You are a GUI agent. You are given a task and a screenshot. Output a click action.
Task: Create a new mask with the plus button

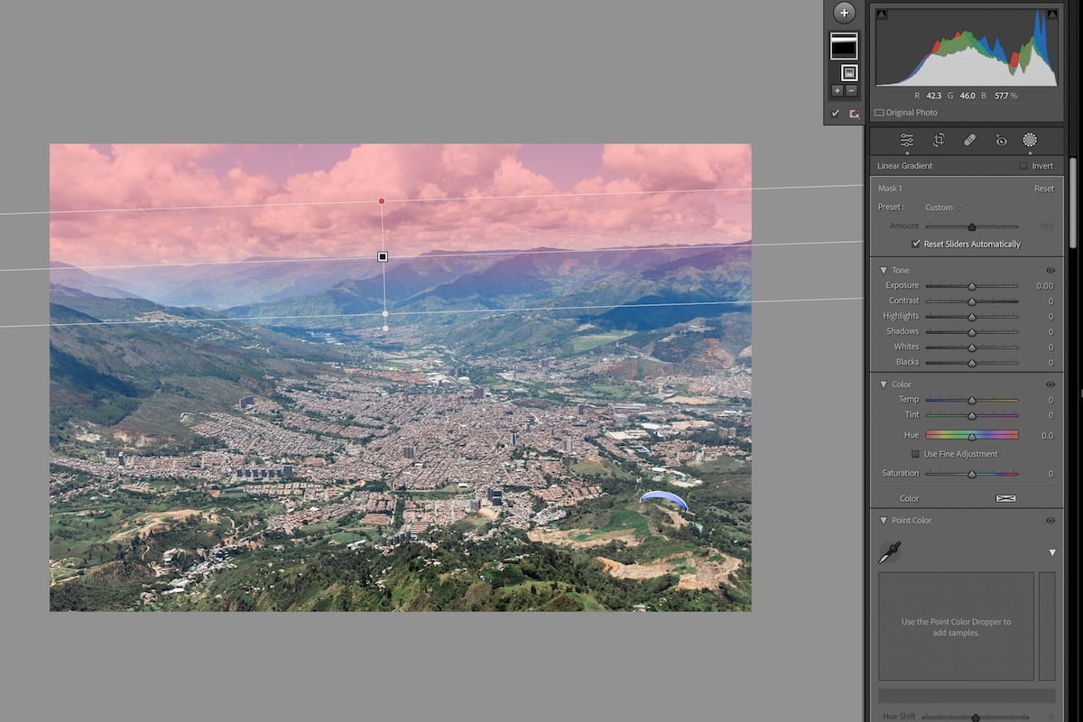pos(844,13)
